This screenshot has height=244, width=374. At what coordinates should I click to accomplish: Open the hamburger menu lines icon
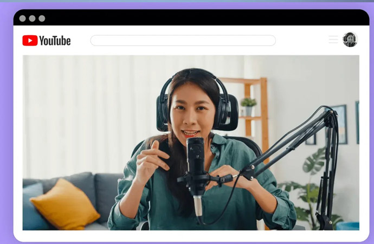[x=333, y=40]
